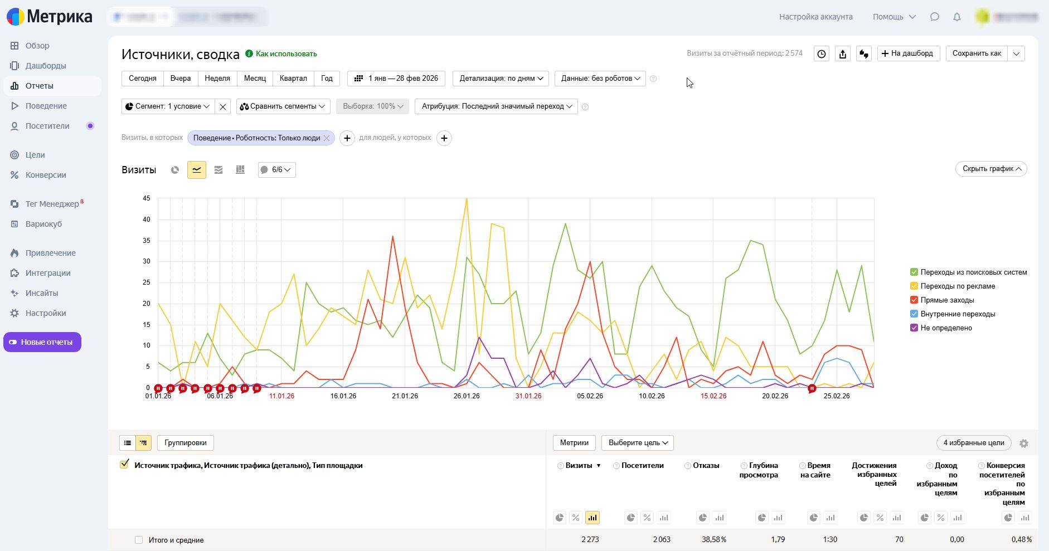Image resolution: width=1049 pixels, height=551 pixels.
Task: Open Как использовать link
Action: (286, 54)
